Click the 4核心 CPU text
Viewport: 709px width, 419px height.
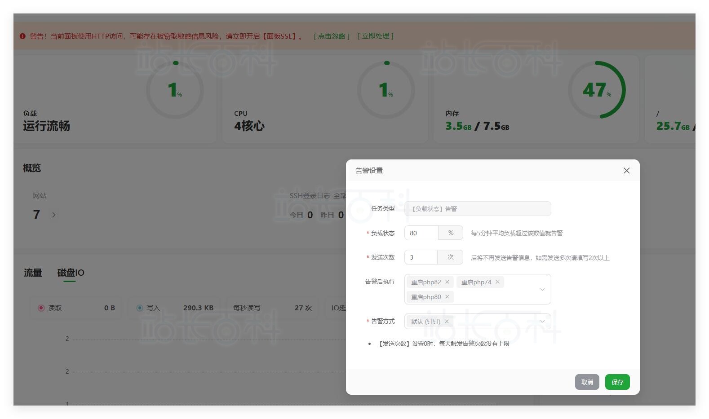pos(249,126)
